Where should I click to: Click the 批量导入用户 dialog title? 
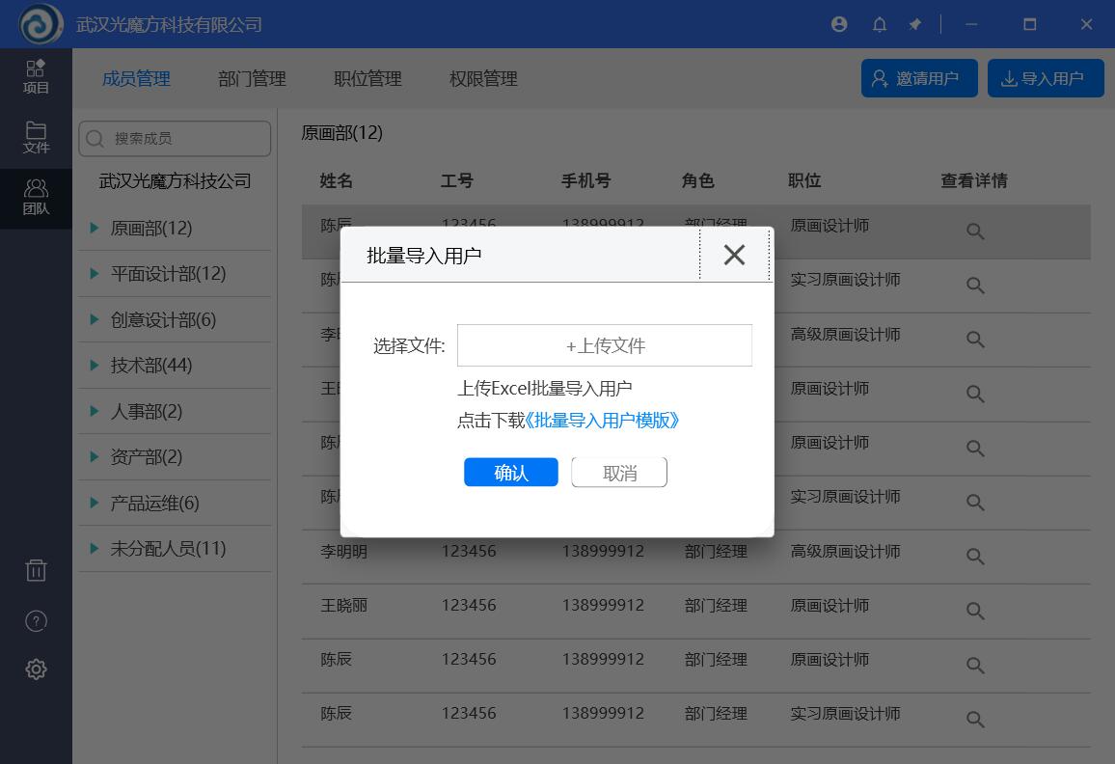[423, 256]
